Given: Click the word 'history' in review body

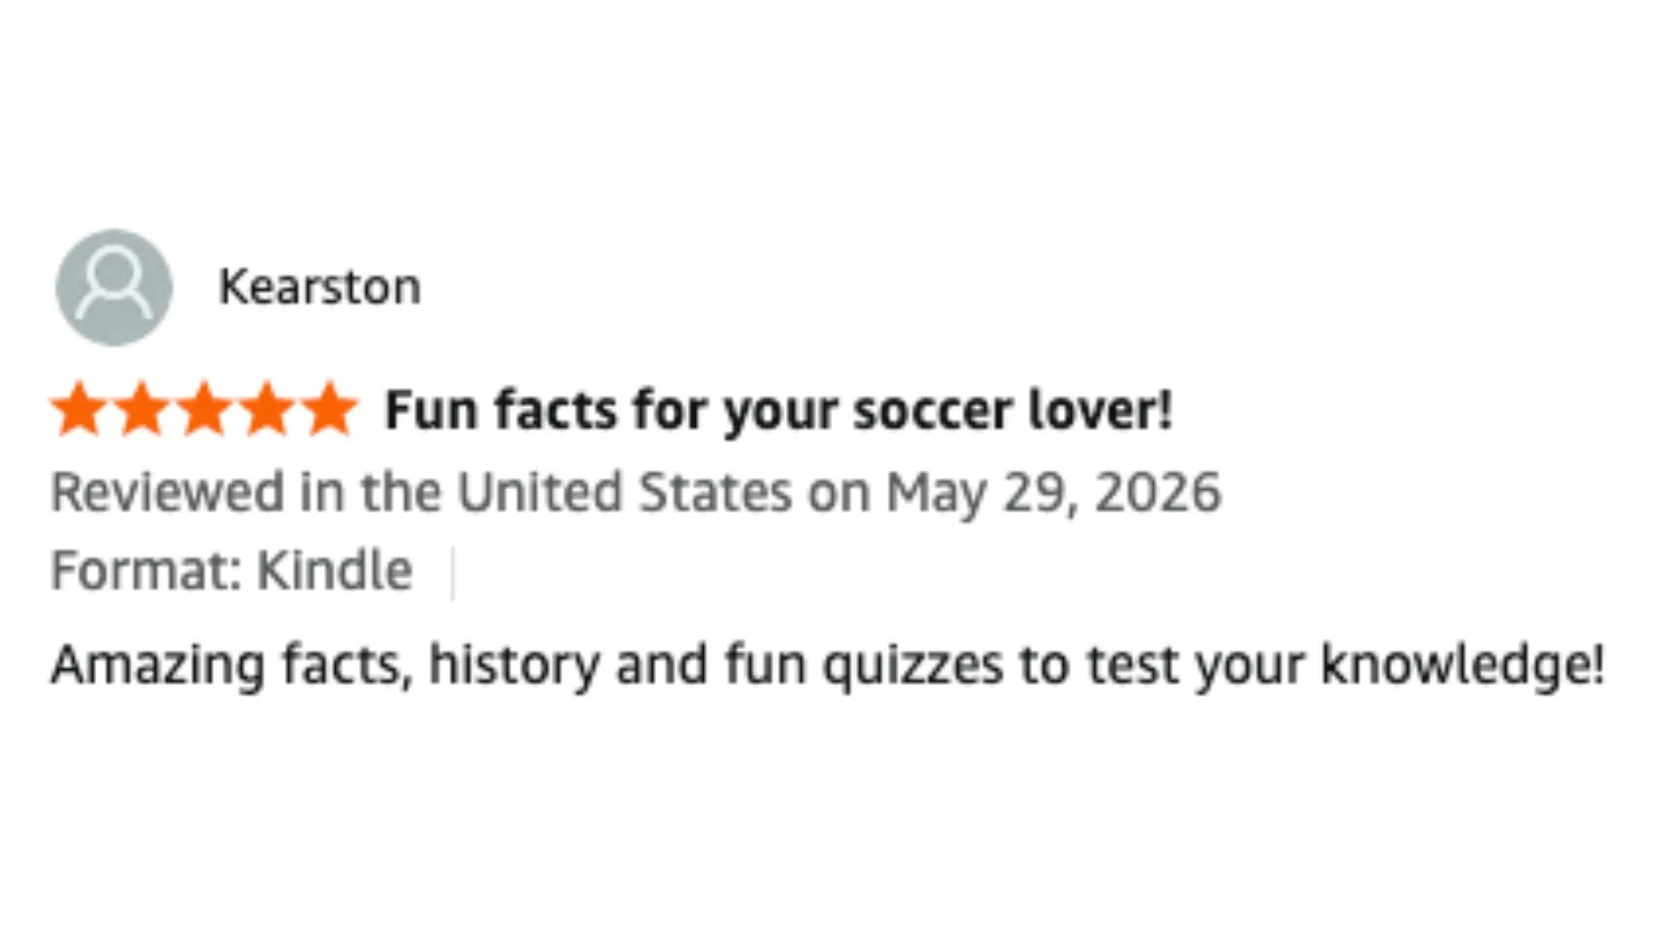Looking at the screenshot, I should point(514,665).
